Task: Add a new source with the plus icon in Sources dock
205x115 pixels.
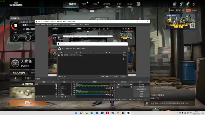Action: point(57,97)
